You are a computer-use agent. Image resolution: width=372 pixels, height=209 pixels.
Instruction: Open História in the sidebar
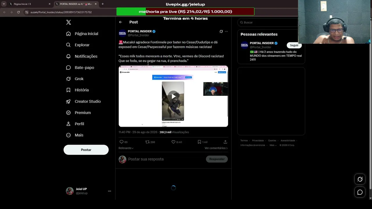78,90
